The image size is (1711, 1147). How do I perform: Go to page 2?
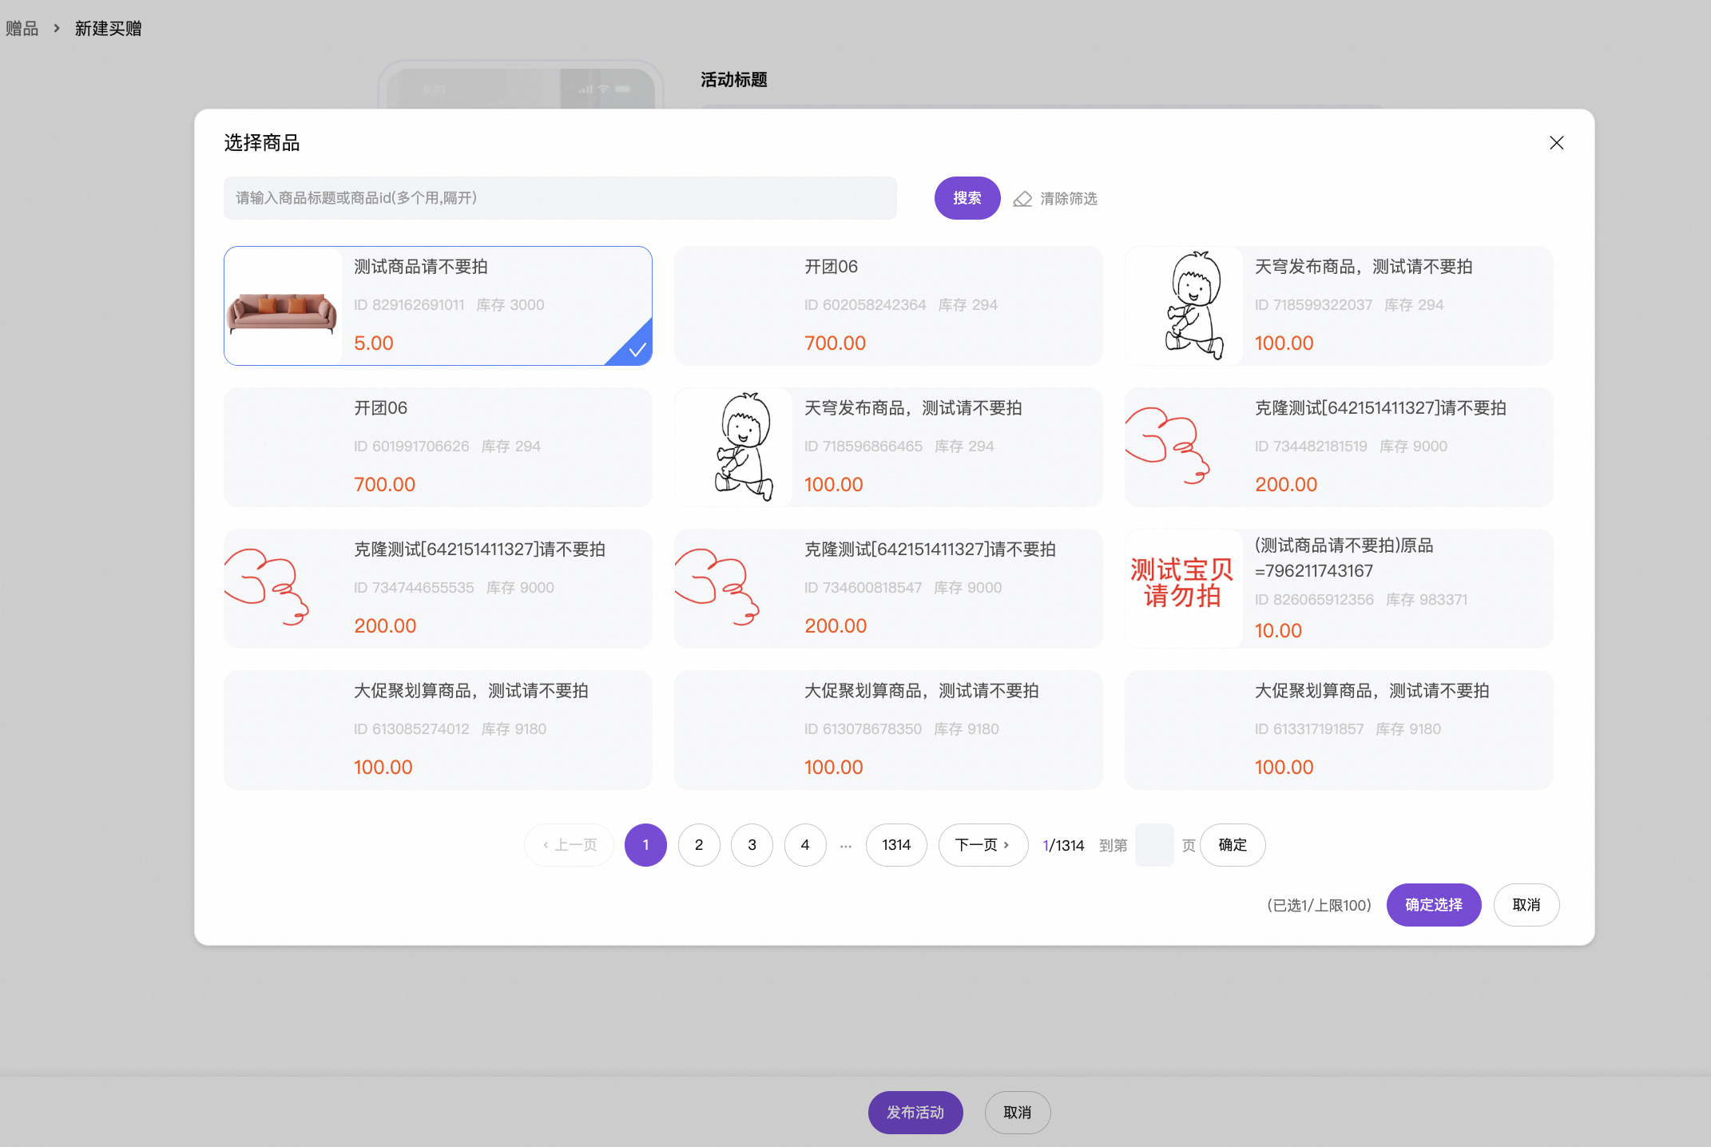click(699, 845)
